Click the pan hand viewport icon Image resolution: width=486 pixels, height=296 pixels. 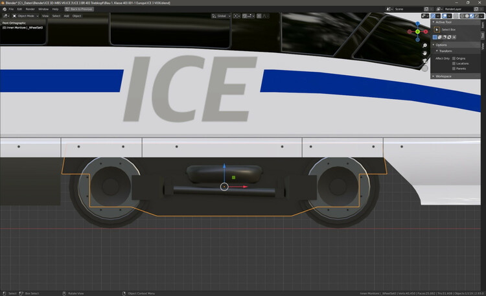[424, 53]
